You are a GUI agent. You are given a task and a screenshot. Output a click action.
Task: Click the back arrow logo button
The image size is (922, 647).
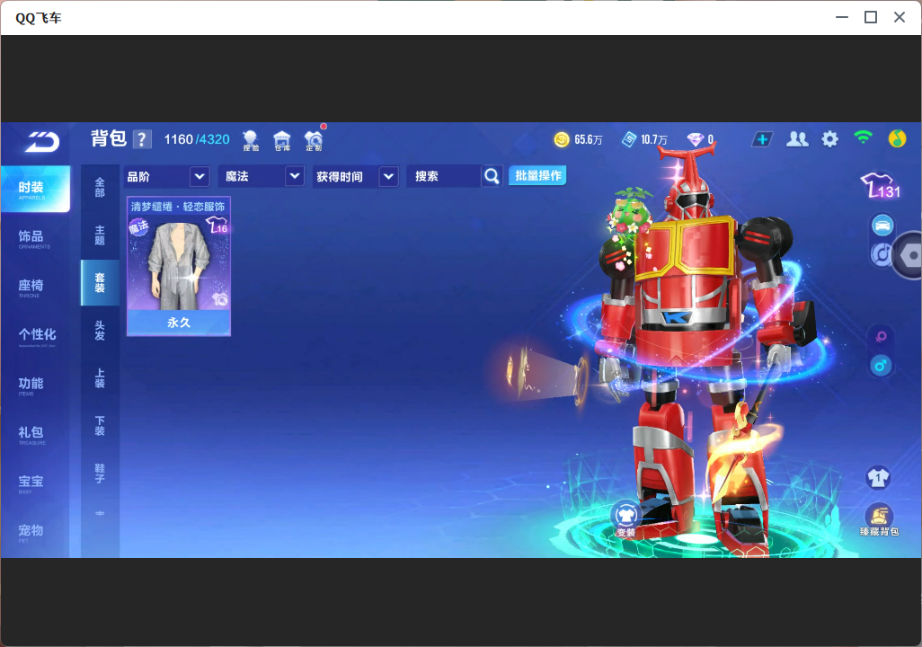[x=41, y=142]
